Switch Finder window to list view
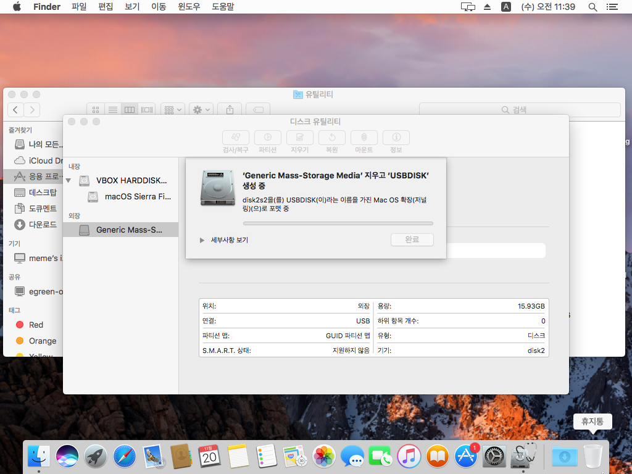The width and height of the screenshot is (632, 474). (x=113, y=110)
